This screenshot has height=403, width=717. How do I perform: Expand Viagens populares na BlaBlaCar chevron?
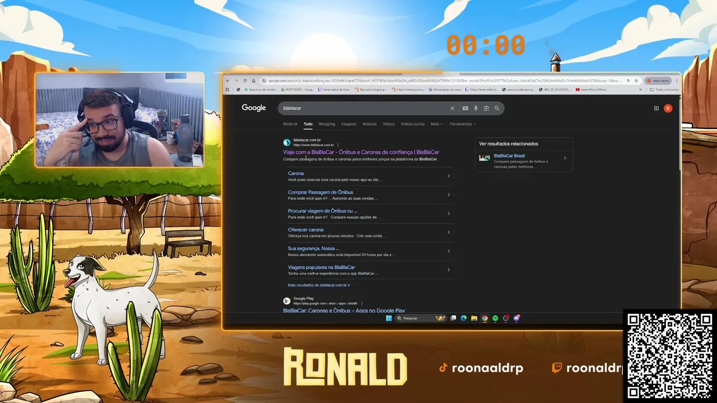pyautogui.click(x=449, y=270)
